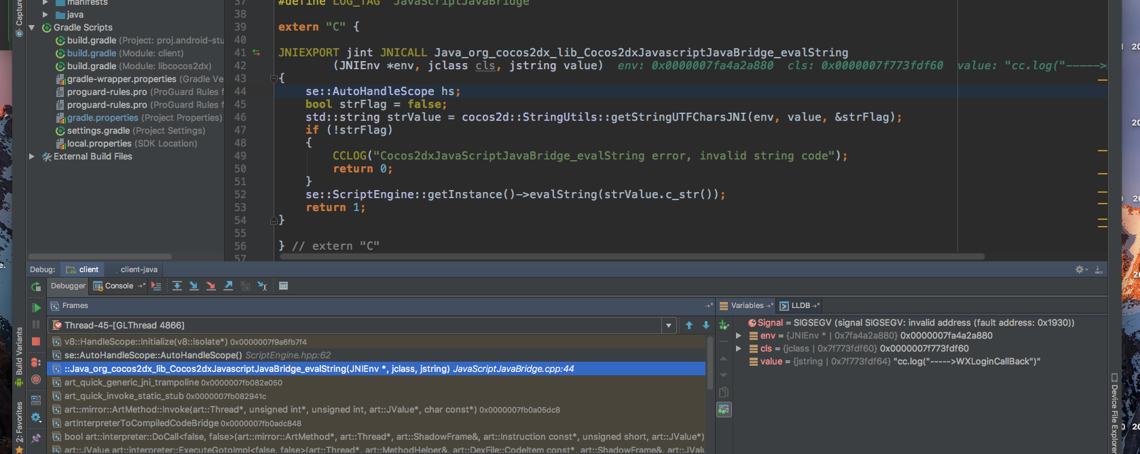The image size is (1140, 454).
Task: Open the Device File Explorer panel
Action: [1114, 413]
